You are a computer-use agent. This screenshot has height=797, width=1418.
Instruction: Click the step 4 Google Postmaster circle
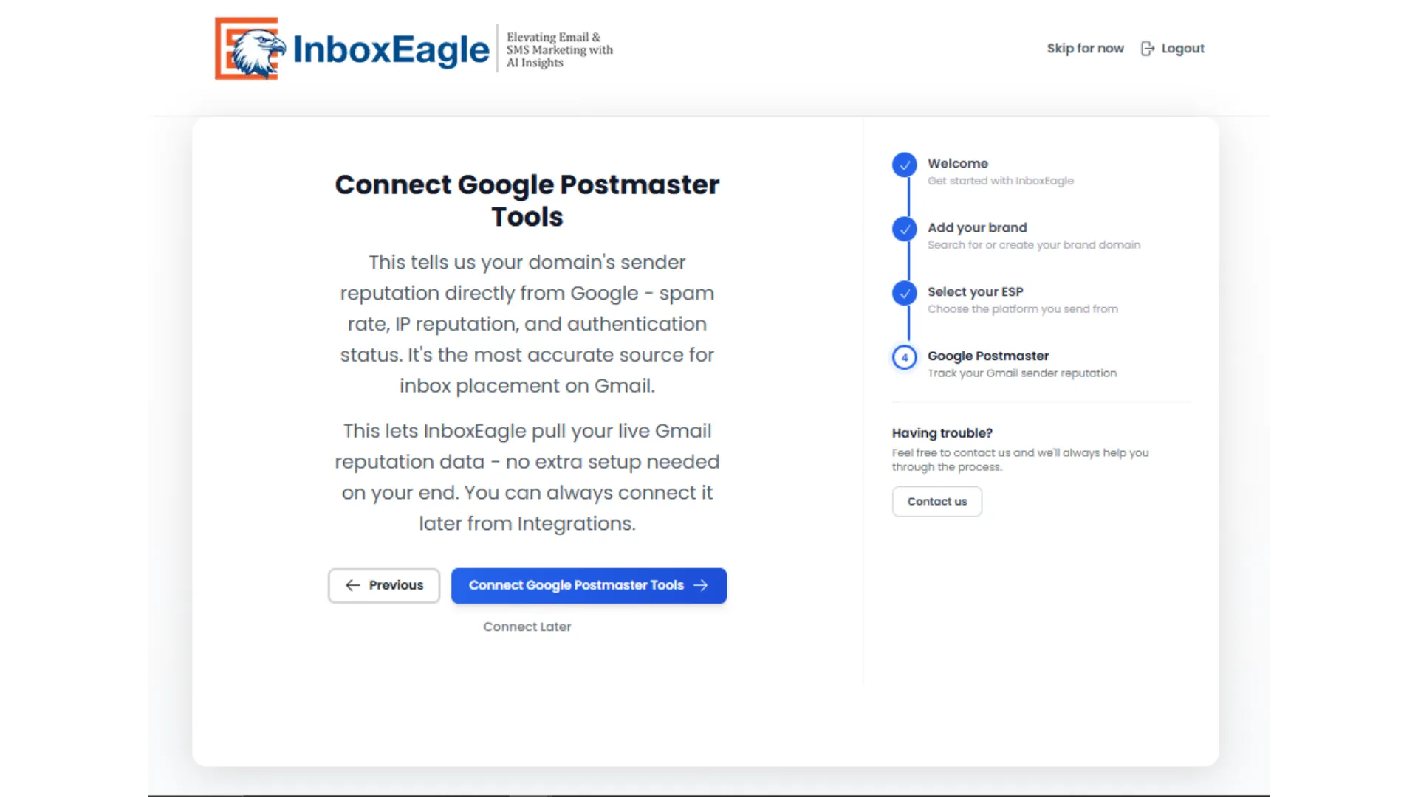(x=904, y=357)
